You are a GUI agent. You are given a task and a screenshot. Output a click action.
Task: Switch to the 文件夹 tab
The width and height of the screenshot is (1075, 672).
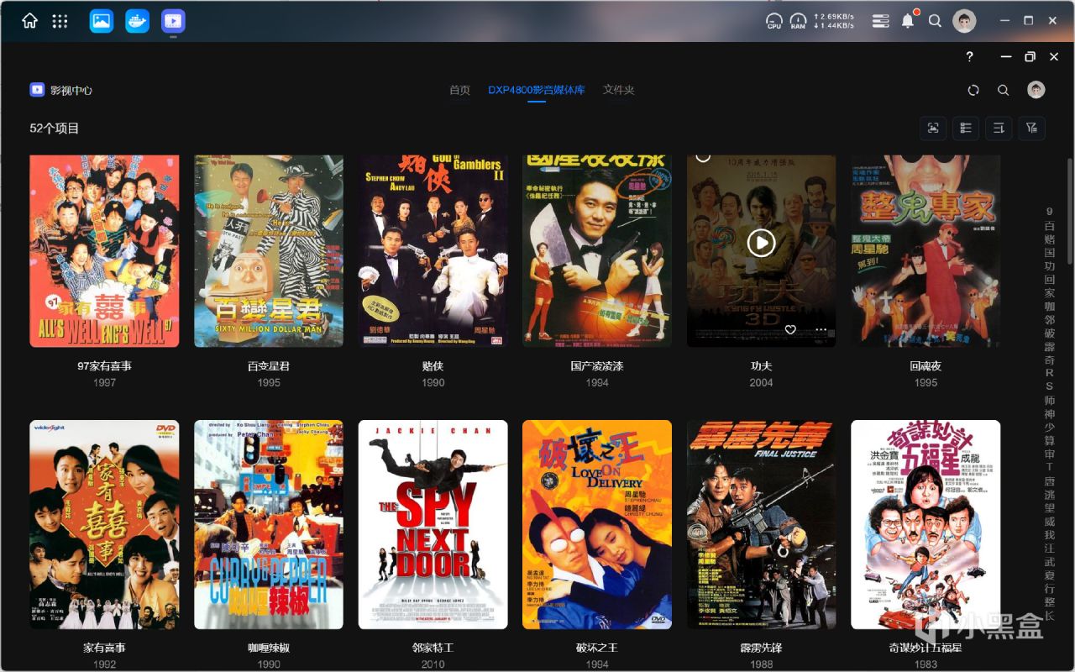tap(618, 90)
